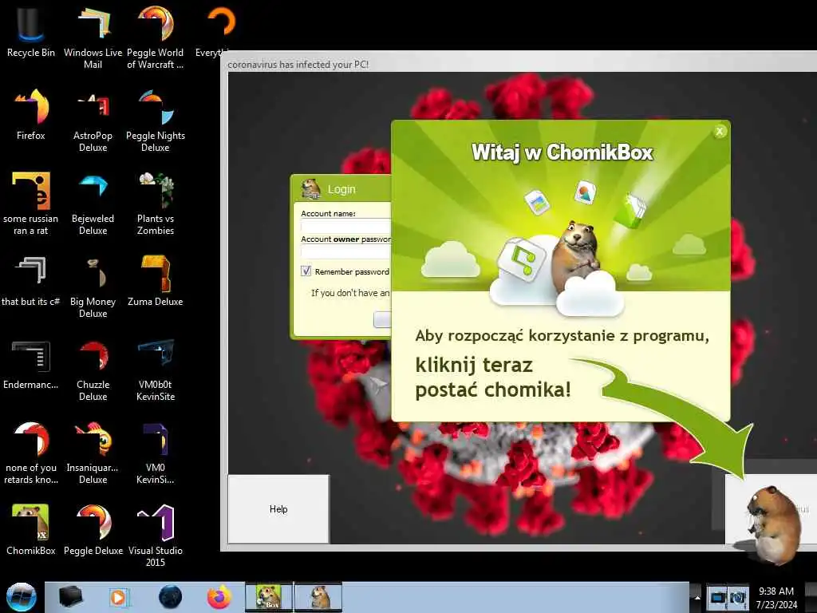Open Big Money Deluxe icon
The height and width of the screenshot is (613, 817).
pos(93,287)
